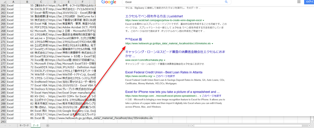Click next sheet navigation arrow

(x=10, y=126)
